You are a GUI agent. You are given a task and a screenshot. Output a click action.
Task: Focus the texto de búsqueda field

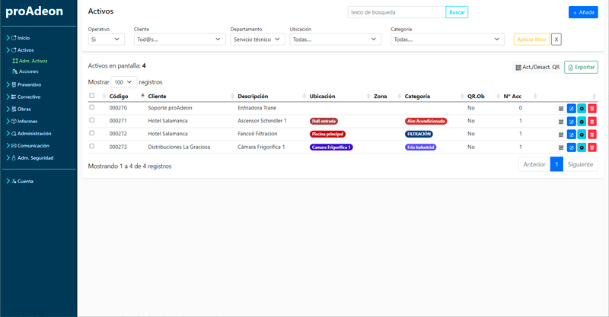397,12
